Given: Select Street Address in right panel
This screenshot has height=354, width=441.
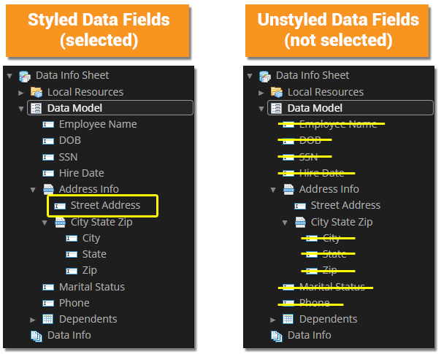Looking at the screenshot, I should pyautogui.click(x=345, y=206).
